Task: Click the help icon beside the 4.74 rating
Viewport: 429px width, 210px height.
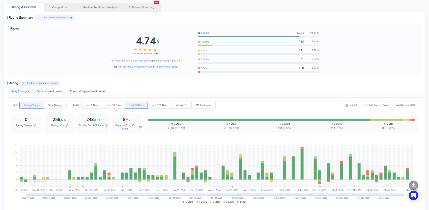Action: (x=159, y=41)
